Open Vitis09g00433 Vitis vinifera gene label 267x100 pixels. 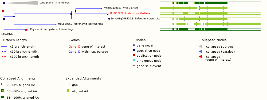click(x=121, y=8)
